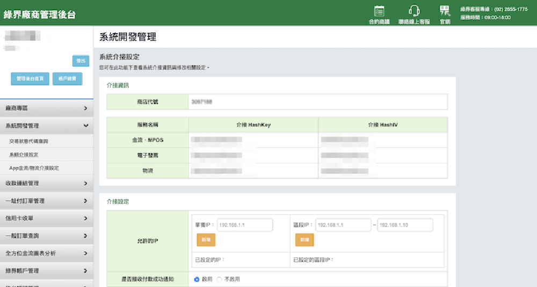Click the 商店代號 value cell

pyautogui.click(x=318, y=102)
